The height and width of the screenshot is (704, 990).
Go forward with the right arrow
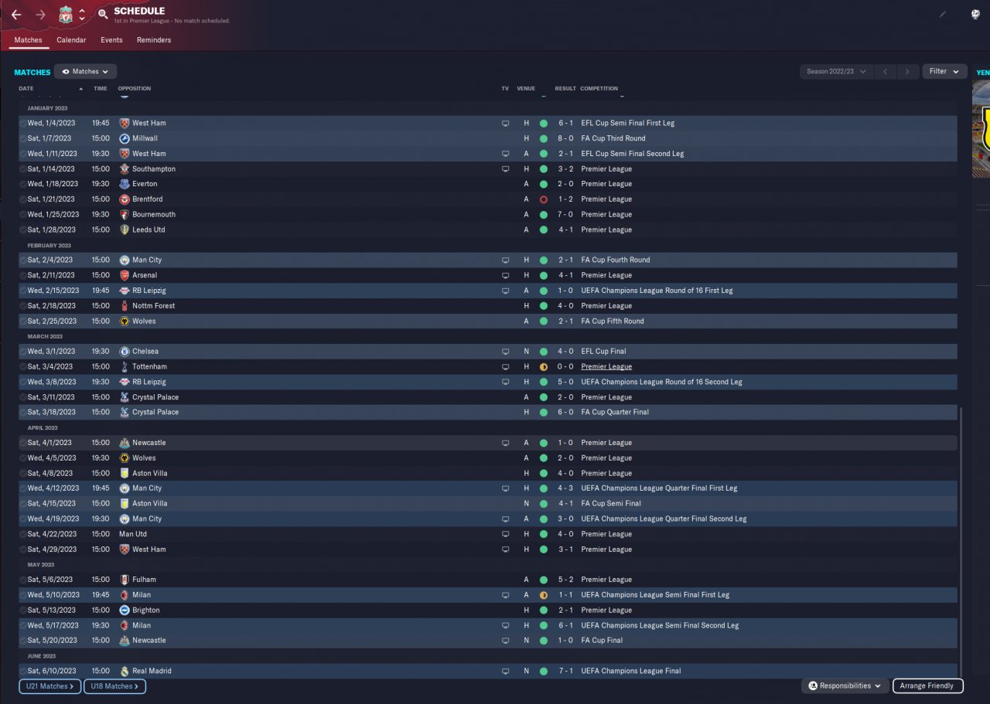tap(40, 15)
